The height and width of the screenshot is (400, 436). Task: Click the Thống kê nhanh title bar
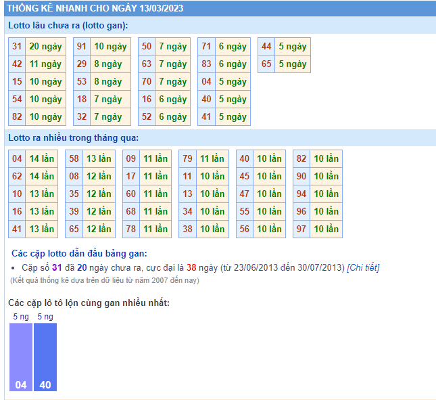tap(95, 8)
